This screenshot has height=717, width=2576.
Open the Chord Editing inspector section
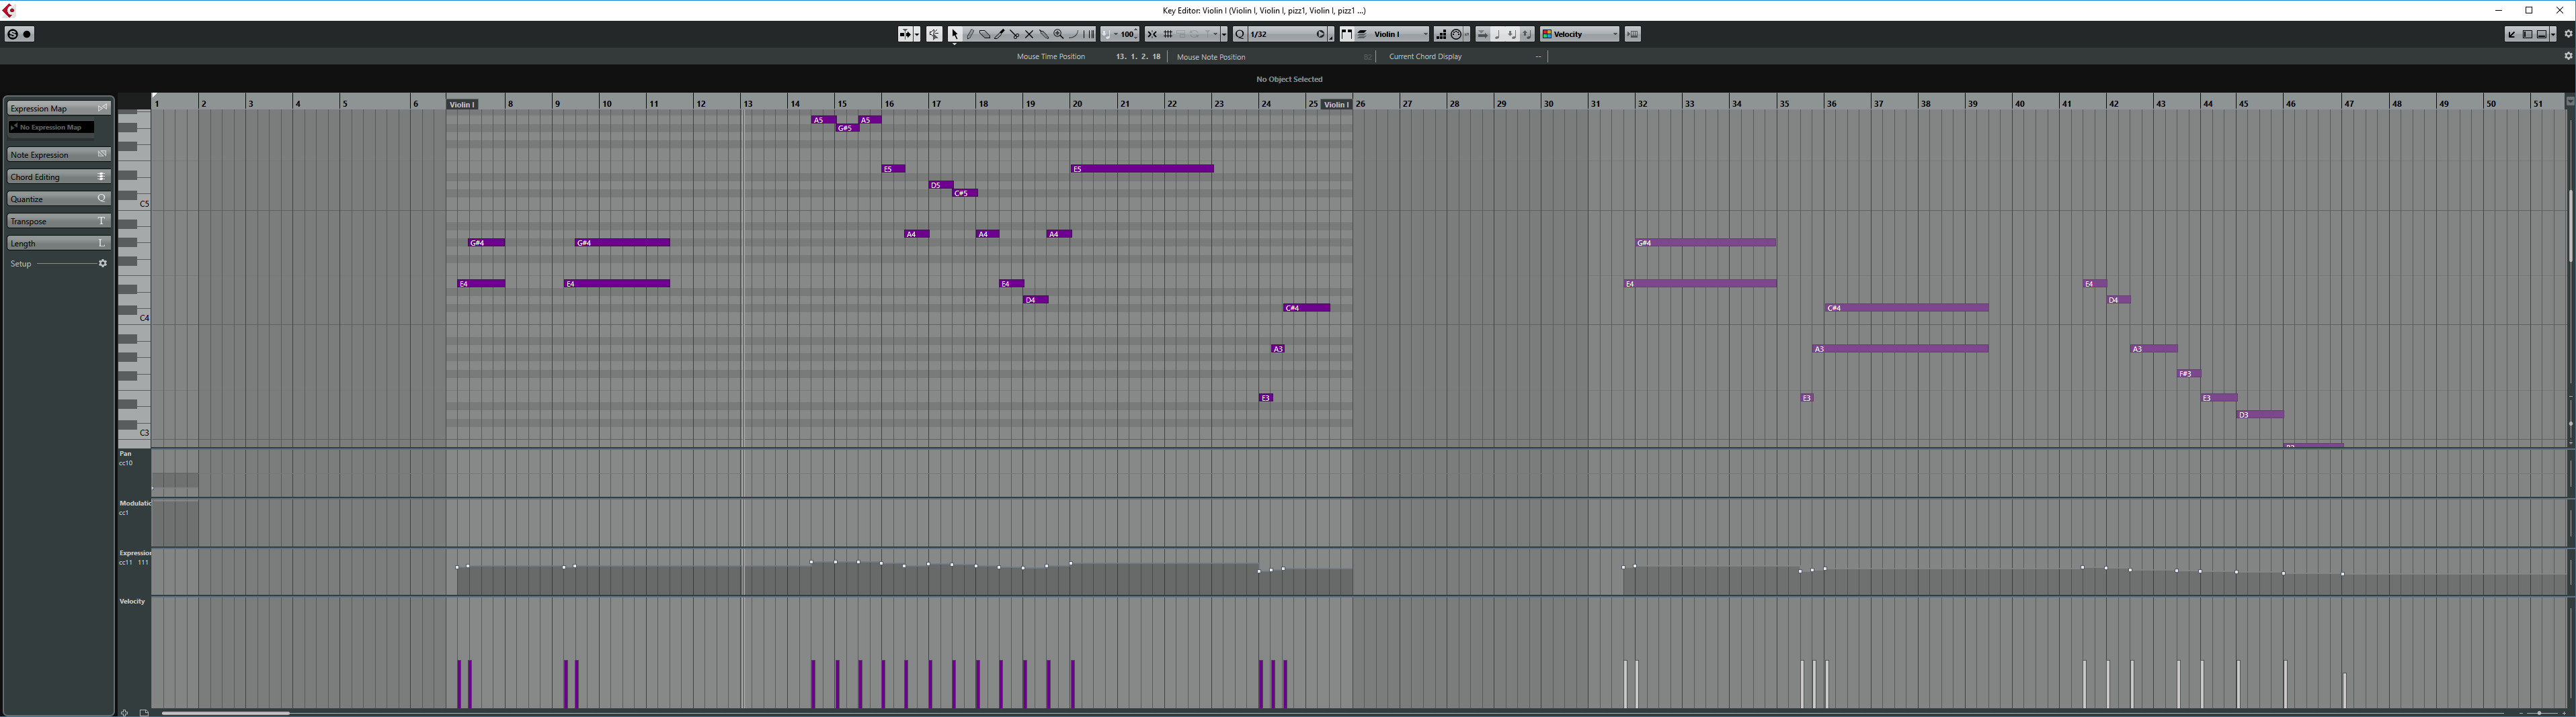(57, 176)
